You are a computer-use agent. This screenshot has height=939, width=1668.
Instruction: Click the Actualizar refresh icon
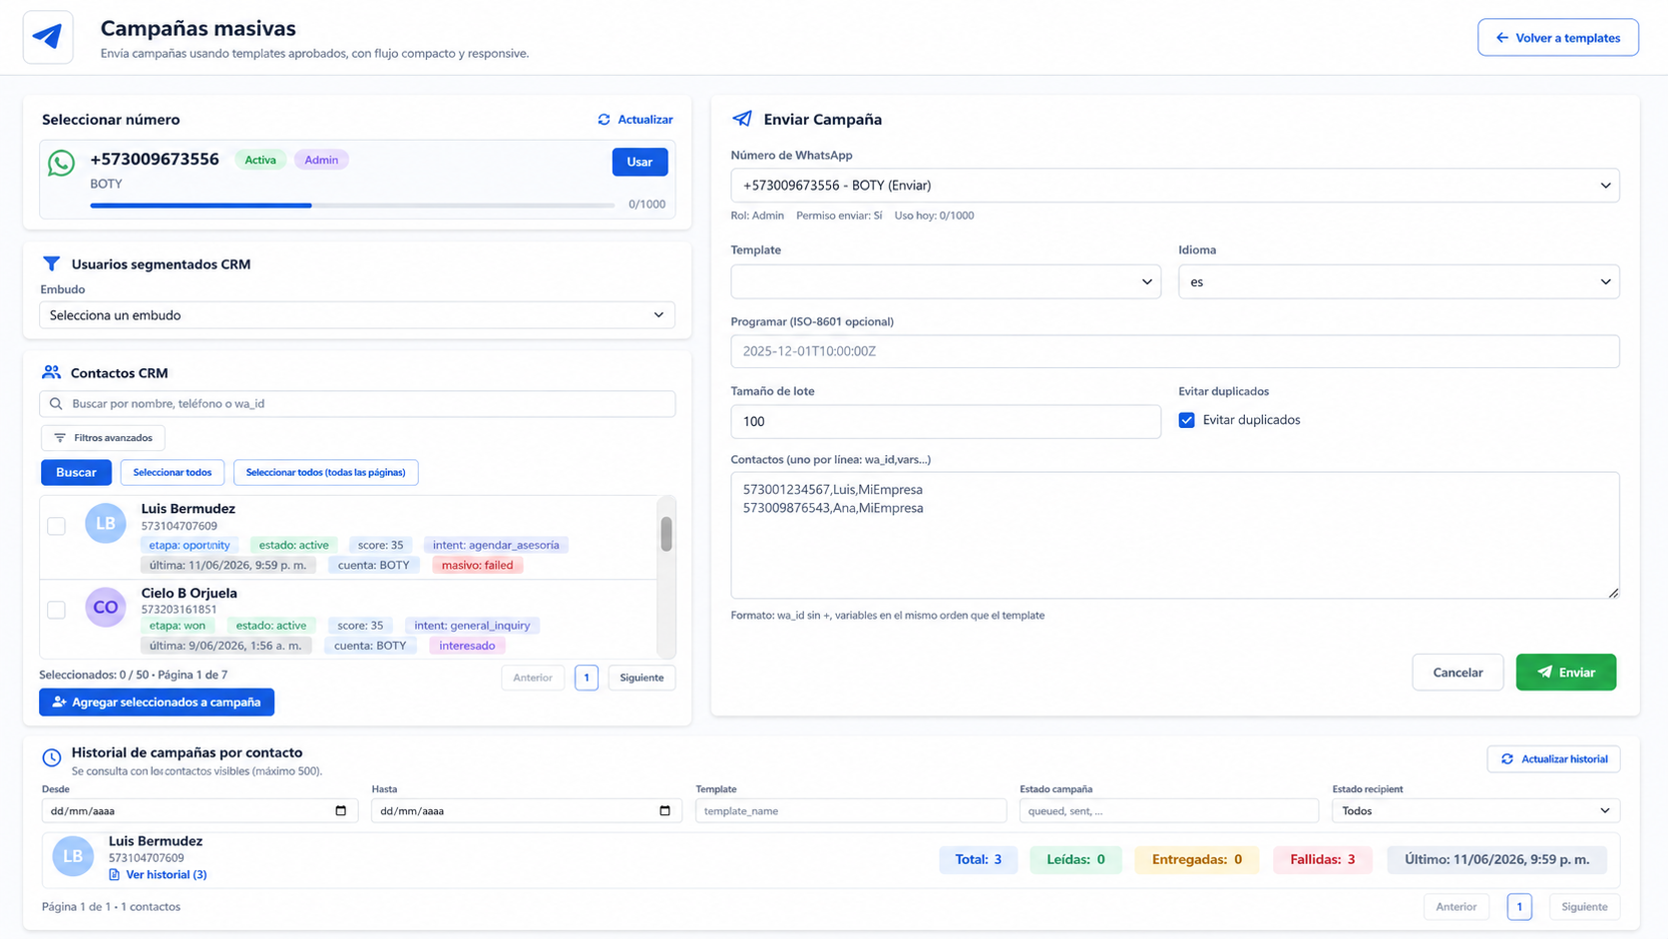(x=604, y=119)
